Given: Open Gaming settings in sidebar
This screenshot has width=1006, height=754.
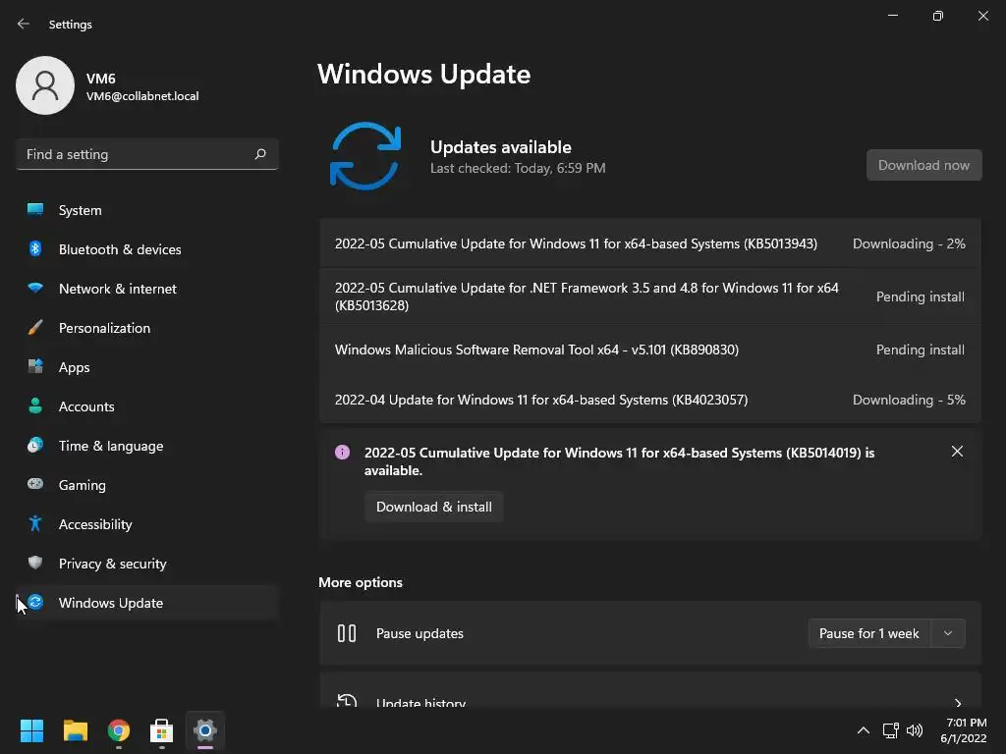Looking at the screenshot, I should tap(147, 485).
